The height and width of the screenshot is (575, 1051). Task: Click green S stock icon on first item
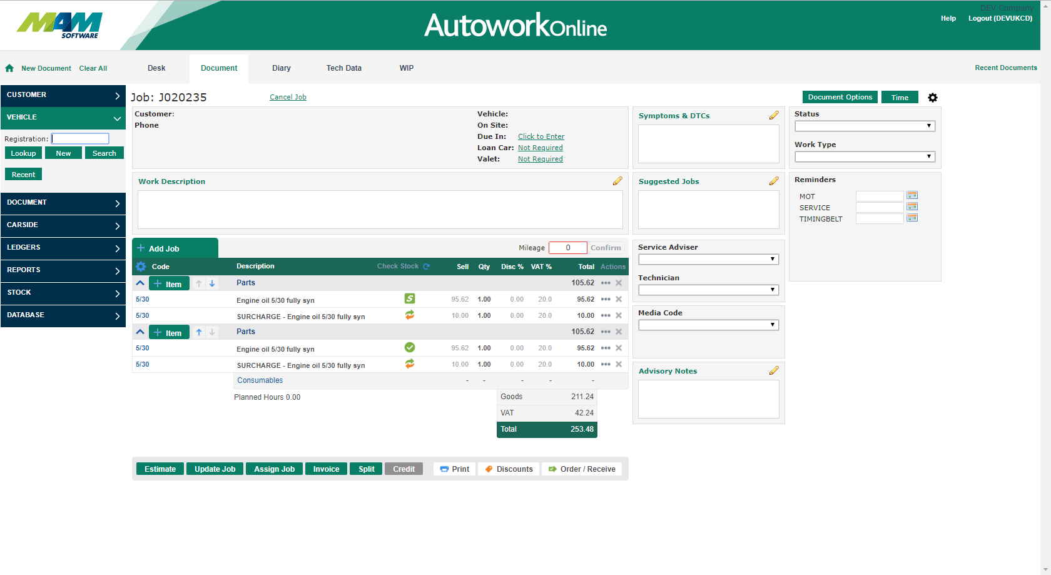(x=410, y=299)
